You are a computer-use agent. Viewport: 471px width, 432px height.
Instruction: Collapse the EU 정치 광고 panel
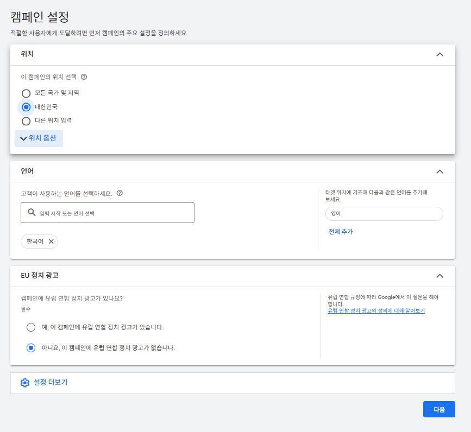439,276
